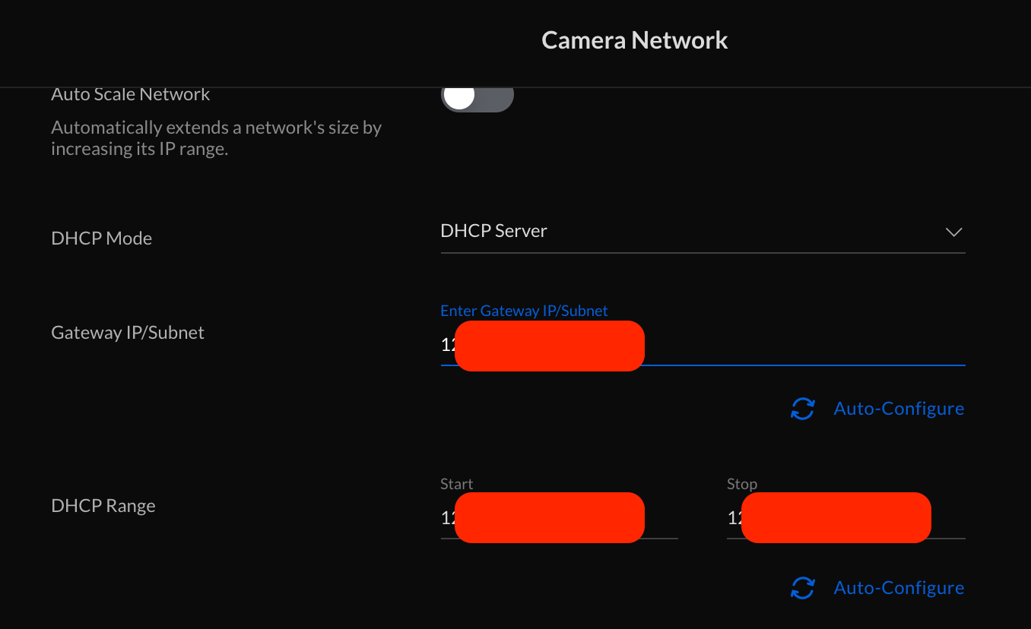This screenshot has width=1031, height=629.
Task: Click the DHCP Range row label
Action: point(103,506)
